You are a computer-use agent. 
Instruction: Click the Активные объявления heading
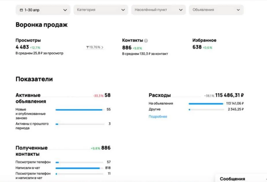[31, 98]
